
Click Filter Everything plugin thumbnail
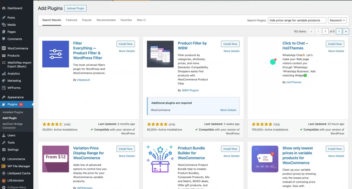[x=56, y=54]
